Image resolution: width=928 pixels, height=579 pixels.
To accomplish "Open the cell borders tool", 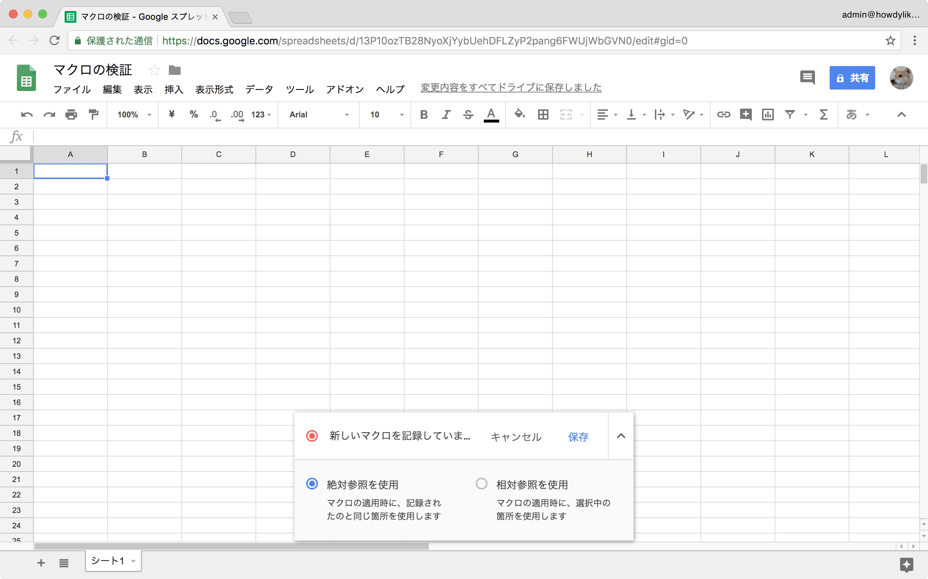I will pyautogui.click(x=543, y=114).
